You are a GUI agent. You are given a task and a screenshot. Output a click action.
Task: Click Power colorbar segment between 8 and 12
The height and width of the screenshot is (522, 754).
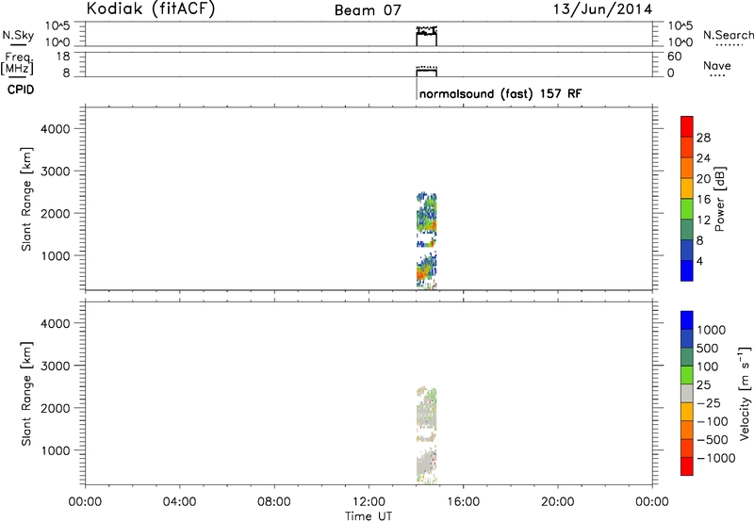coord(687,230)
